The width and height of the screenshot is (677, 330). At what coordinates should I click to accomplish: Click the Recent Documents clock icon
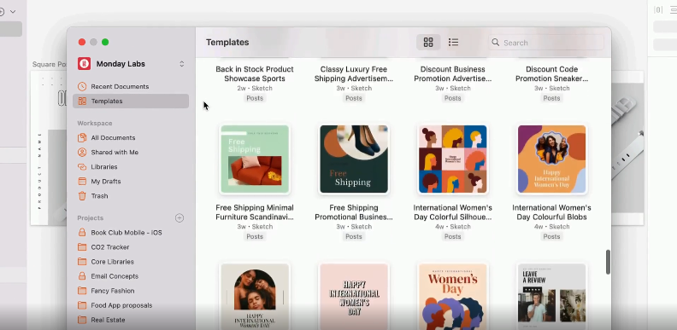(82, 87)
